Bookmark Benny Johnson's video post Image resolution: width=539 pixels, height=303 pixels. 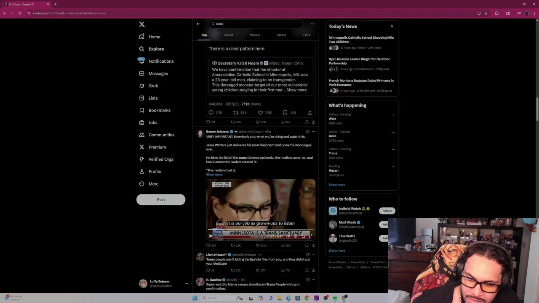307,245
